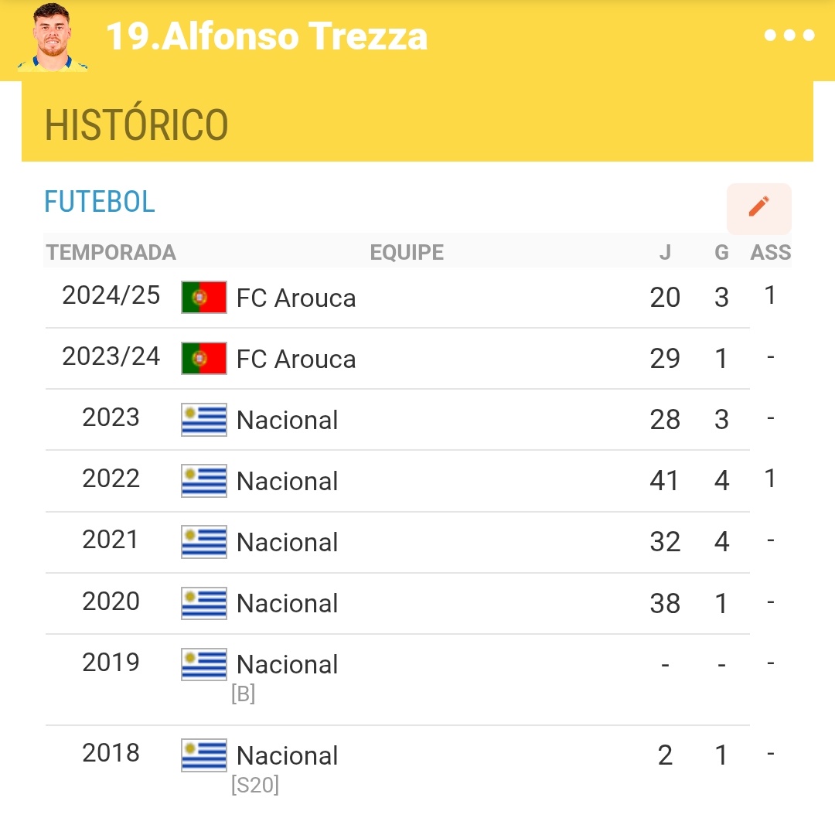Select the FUTEBOL section heading

(x=100, y=202)
